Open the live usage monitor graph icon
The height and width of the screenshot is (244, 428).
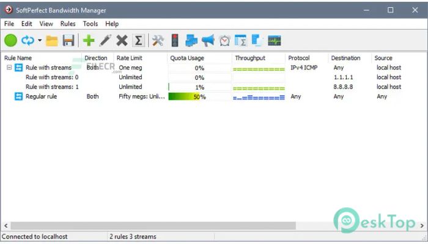click(x=275, y=41)
